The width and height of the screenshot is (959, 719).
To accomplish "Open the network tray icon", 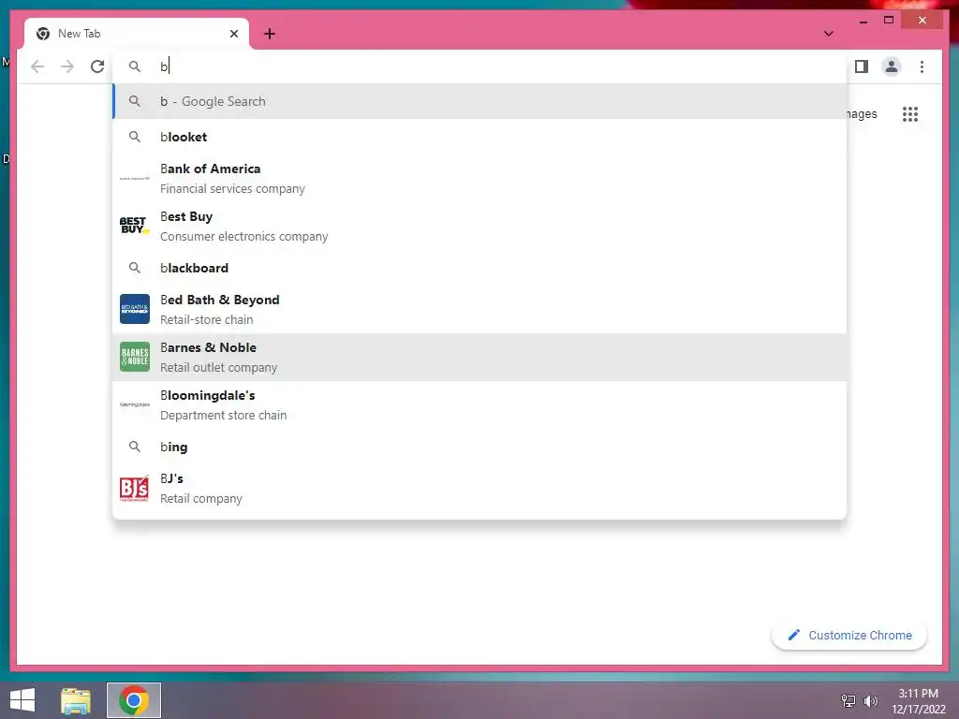I will pos(848,700).
